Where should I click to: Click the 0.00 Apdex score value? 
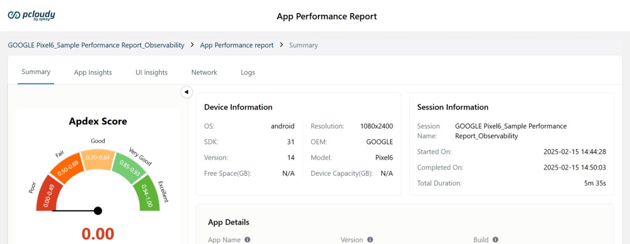click(98, 234)
